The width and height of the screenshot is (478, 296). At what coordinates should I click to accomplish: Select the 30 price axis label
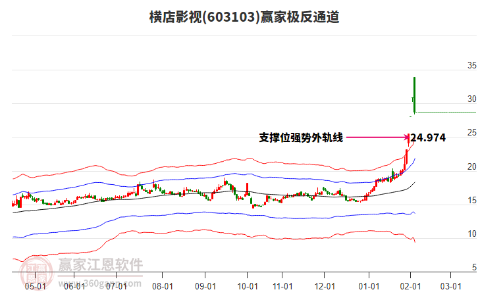pos(471,99)
